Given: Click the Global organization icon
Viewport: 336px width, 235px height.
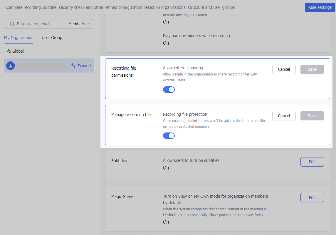Looking at the screenshot, I should pyautogui.click(x=9, y=51).
